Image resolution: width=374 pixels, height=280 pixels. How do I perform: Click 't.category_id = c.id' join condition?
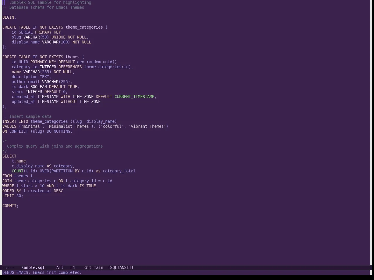point(89,181)
